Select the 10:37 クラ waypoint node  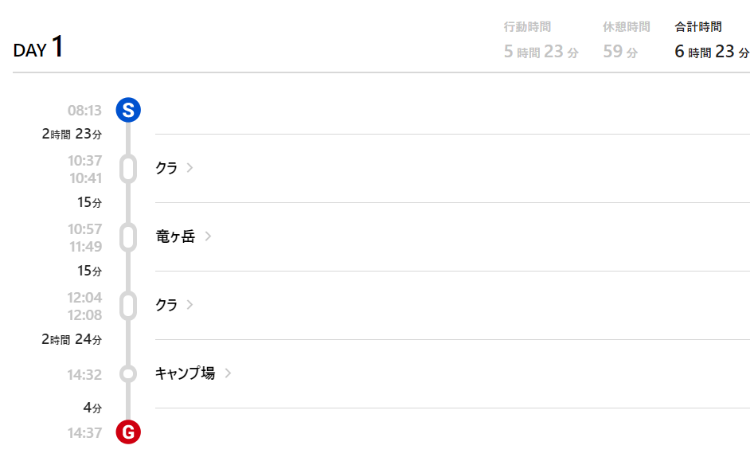(128, 169)
